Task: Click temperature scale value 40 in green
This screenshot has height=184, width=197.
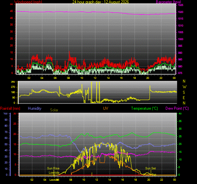Action: [180, 113]
